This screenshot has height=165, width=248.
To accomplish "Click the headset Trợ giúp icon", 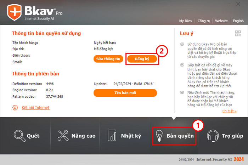I will pos(213,136).
